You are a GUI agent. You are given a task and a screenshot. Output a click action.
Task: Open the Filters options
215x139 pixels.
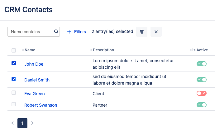[77, 32]
